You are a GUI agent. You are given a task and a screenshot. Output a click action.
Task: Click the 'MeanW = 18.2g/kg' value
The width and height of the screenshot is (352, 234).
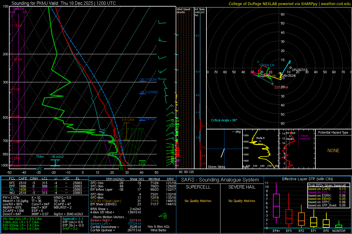click(x=16, y=201)
